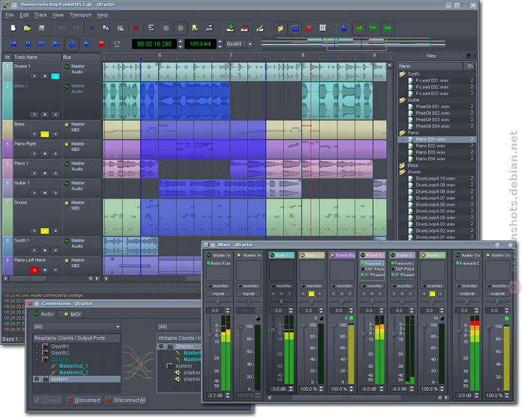Click the Piano 1 pan slider in the Mixer
Screen dimensions: 522x418
point(372,302)
